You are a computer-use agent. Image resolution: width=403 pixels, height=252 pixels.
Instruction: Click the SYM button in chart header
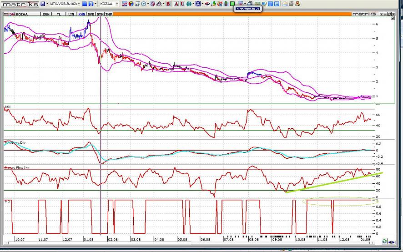tap(101, 14)
